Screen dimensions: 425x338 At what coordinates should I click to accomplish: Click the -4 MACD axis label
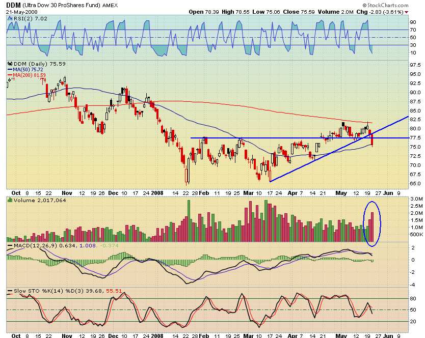click(413, 285)
